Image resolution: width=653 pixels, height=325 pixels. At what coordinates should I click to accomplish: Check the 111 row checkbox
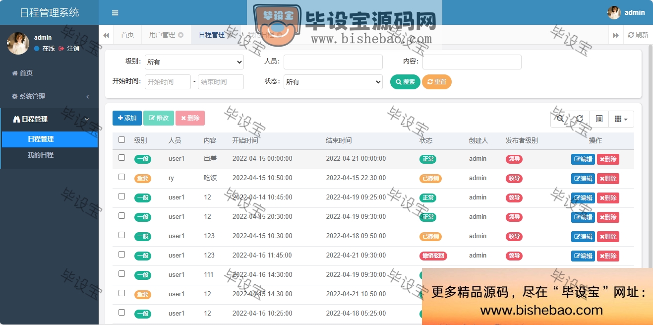tap(122, 274)
